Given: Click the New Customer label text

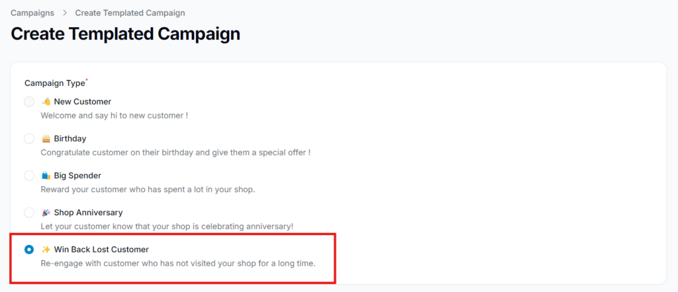Looking at the screenshot, I should pos(83,102).
